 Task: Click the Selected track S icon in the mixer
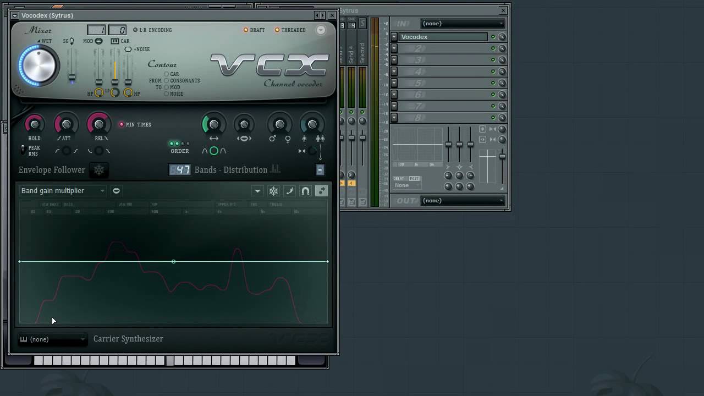362,23
